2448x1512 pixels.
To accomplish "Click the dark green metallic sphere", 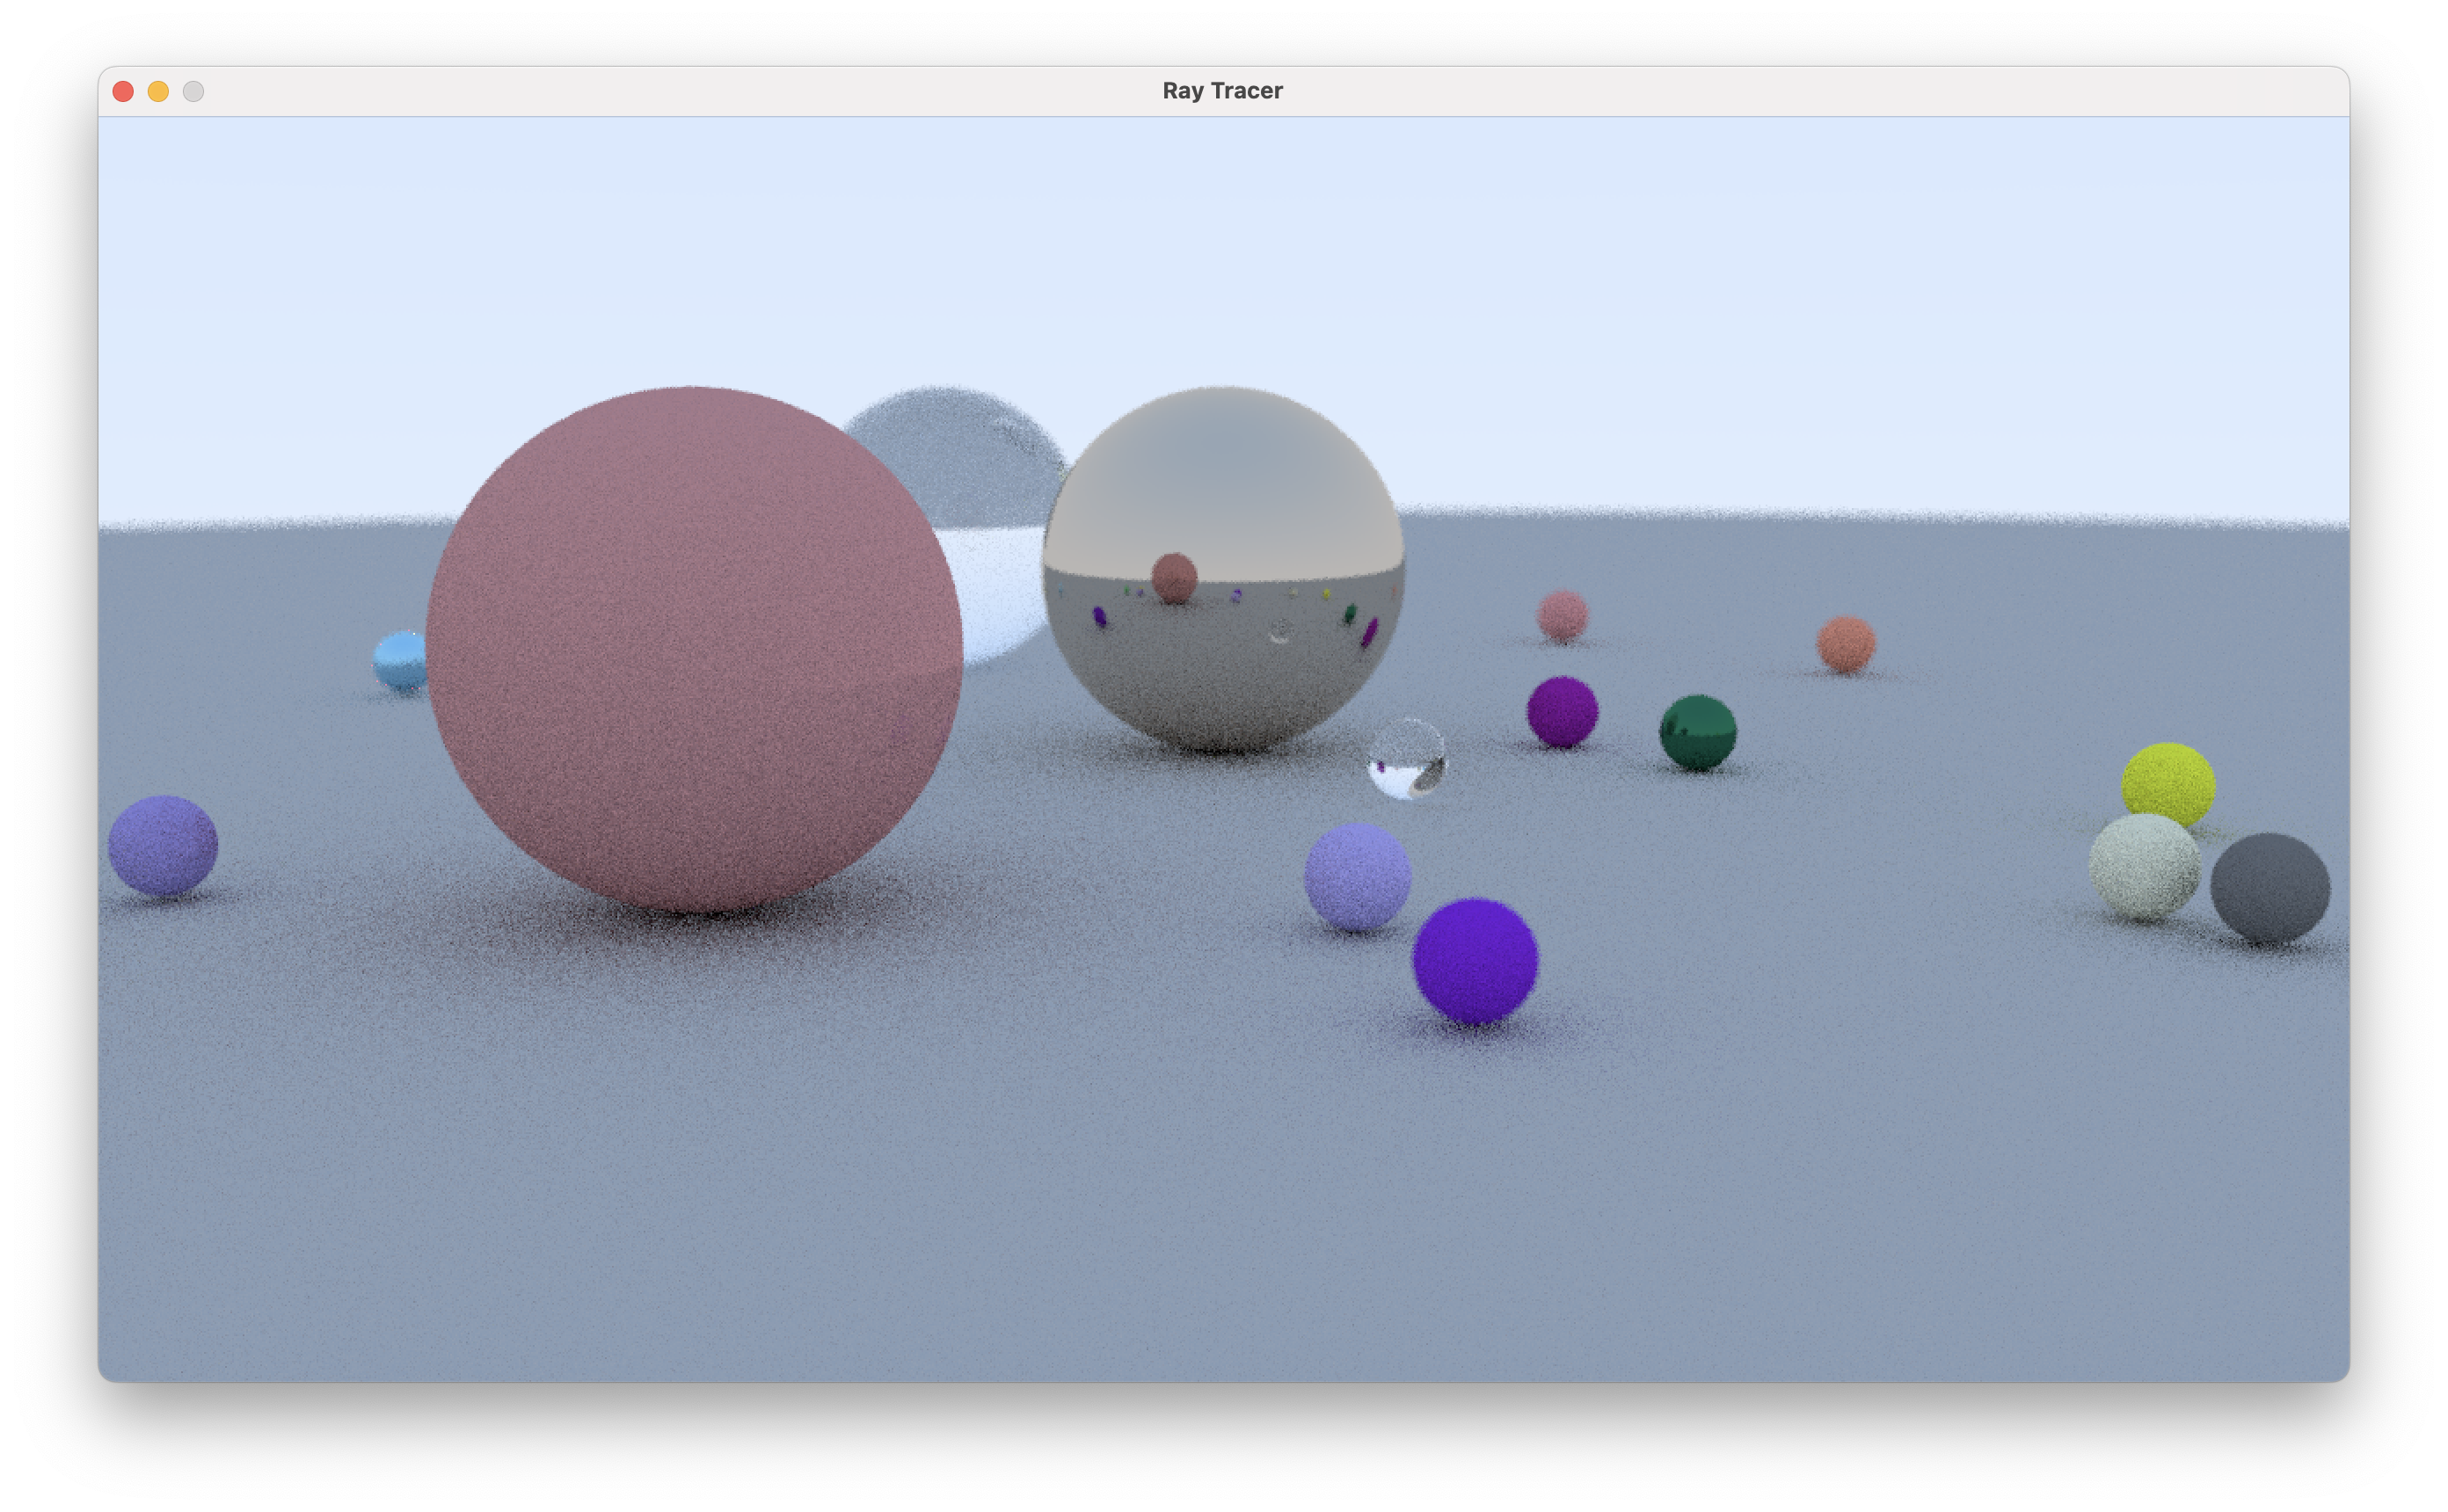I will point(1697,733).
